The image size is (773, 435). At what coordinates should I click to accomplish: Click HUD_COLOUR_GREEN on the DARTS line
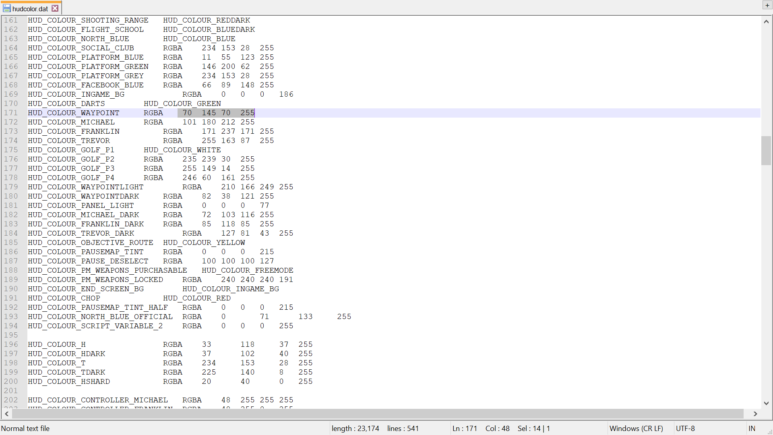click(x=182, y=104)
